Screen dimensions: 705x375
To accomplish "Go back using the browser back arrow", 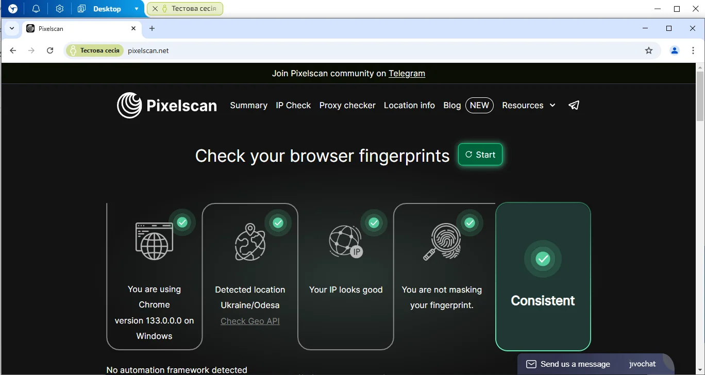I will (x=13, y=50).
